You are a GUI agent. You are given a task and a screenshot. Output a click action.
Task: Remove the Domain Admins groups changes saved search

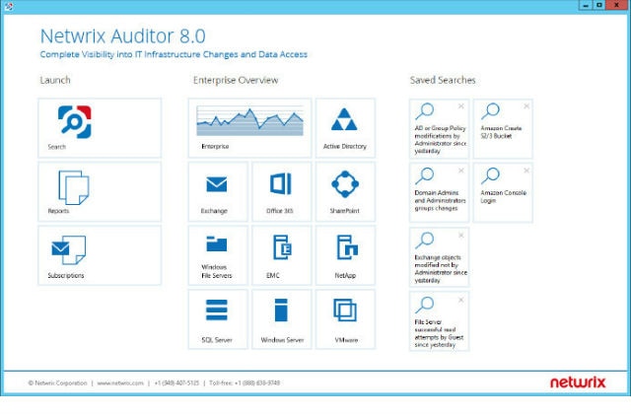click(461, 171)
